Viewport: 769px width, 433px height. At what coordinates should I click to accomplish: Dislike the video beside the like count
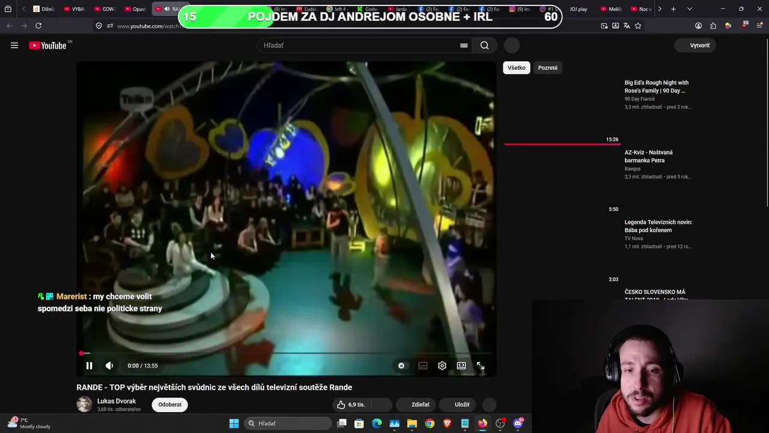tap(381, 405)
